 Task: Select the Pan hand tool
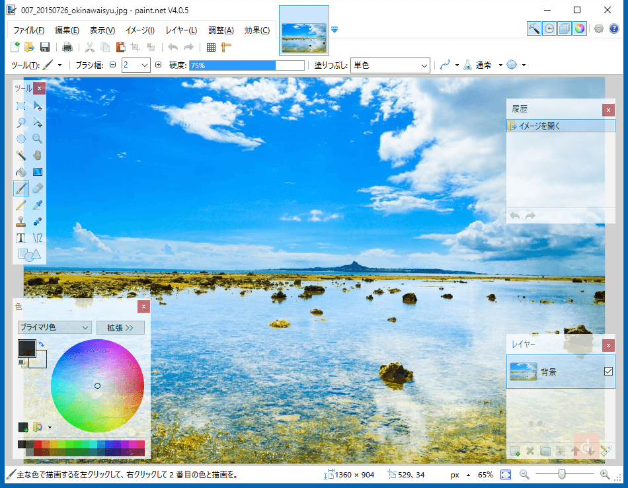click(x=38, y=155)
